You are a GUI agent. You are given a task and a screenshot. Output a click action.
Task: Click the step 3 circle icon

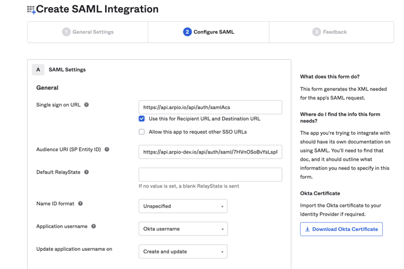click(x=317, y=32)
